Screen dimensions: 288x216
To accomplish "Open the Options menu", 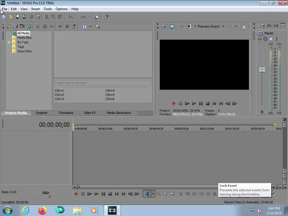I will 62,9.
